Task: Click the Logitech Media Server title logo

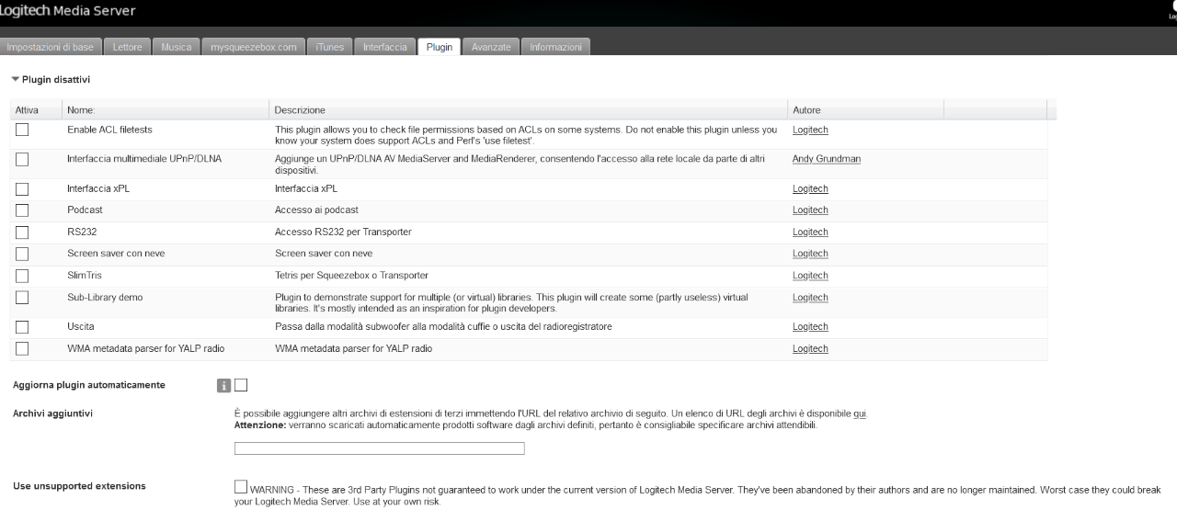Action: coord(68,11)
